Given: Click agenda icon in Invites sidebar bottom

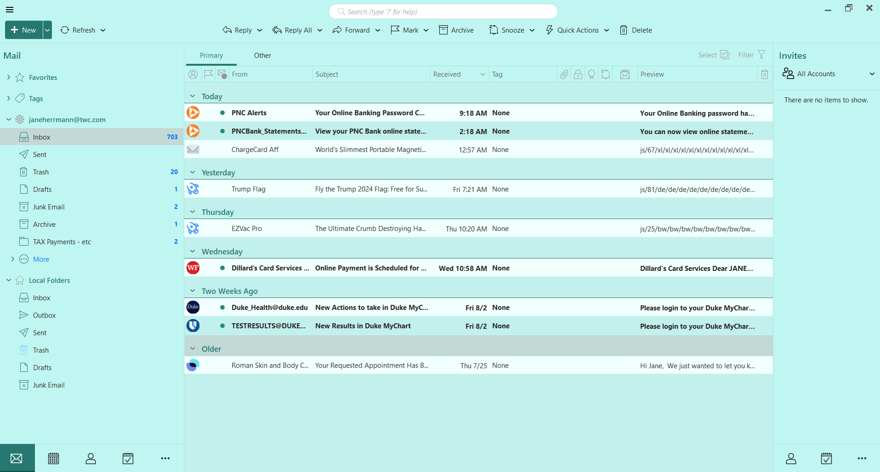Looking at the screenshot, I should click(x=826, y=458).
